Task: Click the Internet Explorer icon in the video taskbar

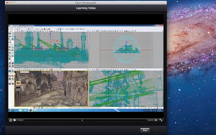Action: 16,110
